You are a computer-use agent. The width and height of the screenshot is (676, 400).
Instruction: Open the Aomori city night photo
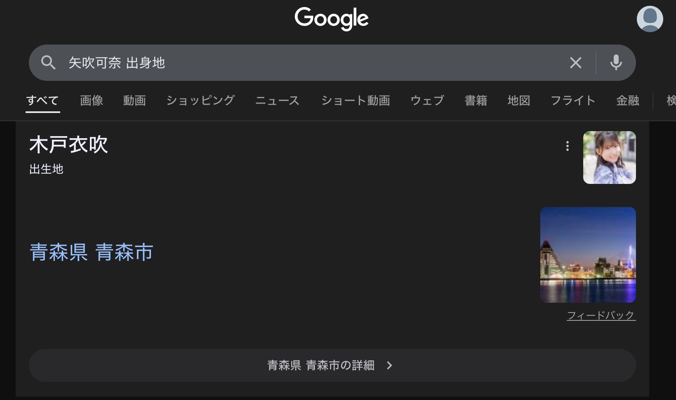click(588, 255)
